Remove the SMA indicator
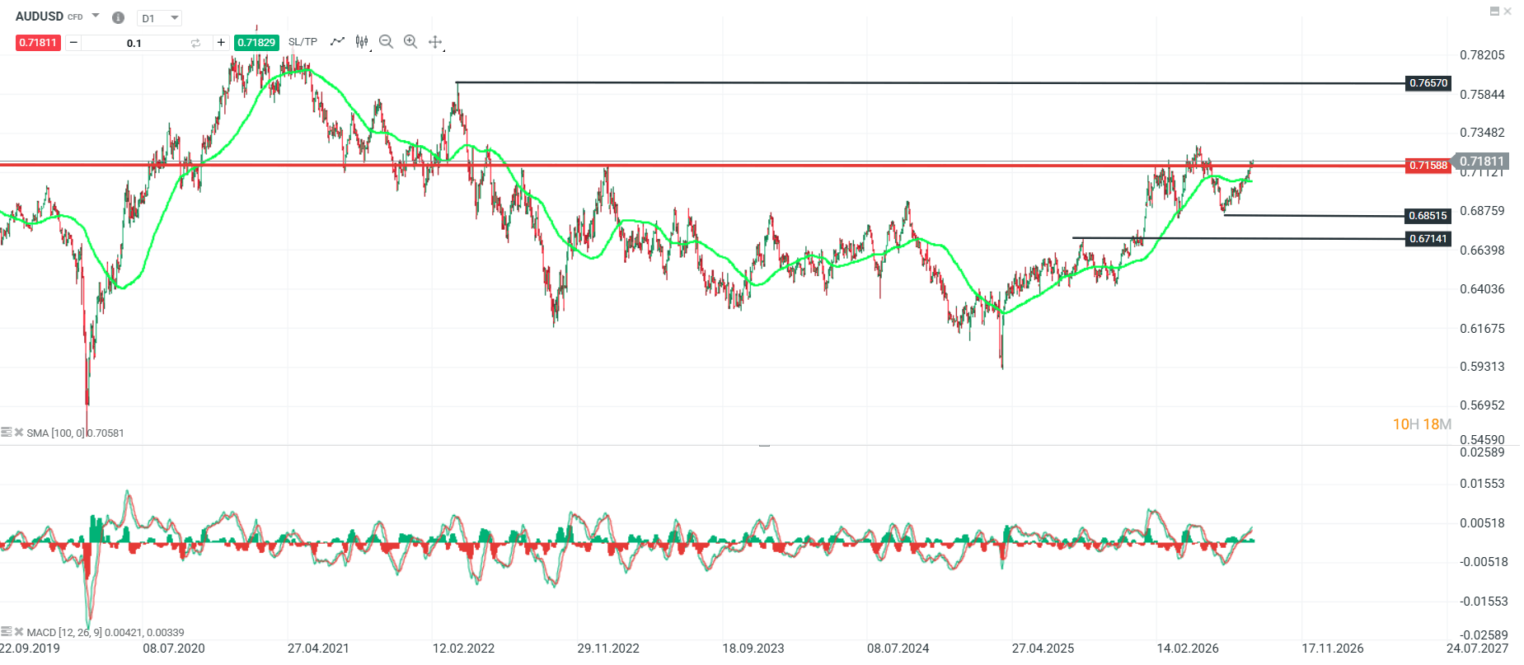Screen dimensions: 1524x665 coord(19,432)
